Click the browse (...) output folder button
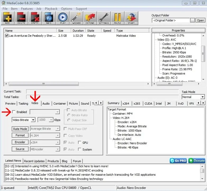The image size is (207, 191). pos(192,20)
